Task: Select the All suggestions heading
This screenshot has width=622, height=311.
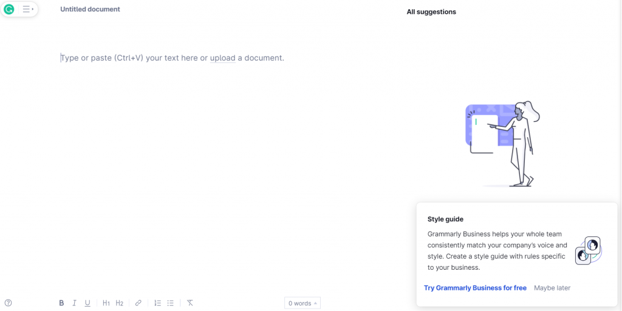Action: point(431,12)
